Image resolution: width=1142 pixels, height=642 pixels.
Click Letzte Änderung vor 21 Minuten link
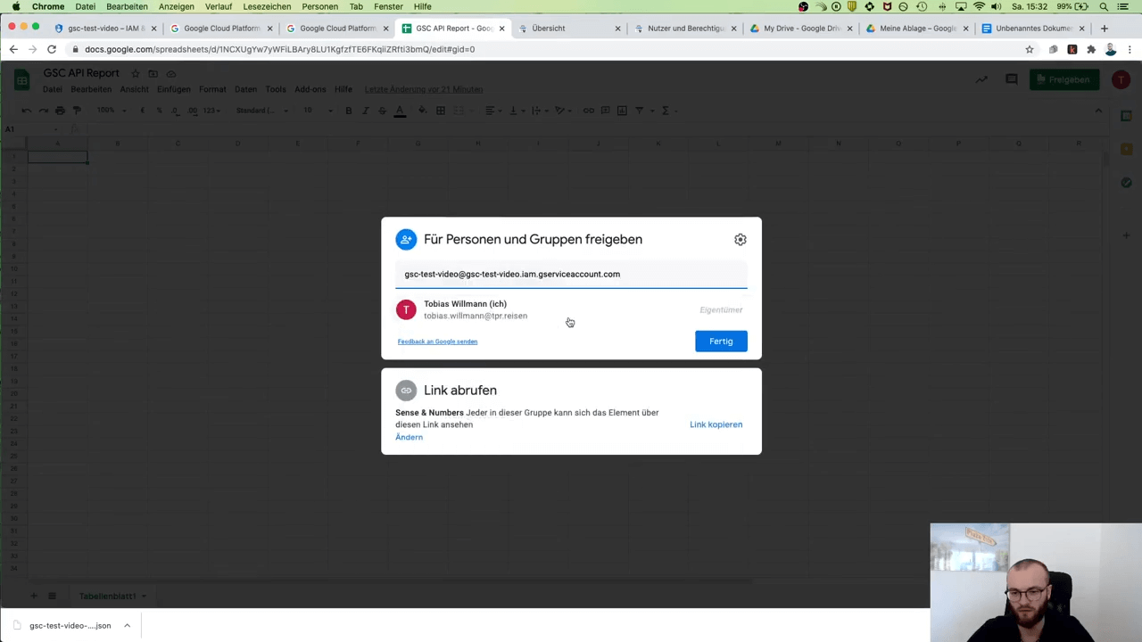424,89
